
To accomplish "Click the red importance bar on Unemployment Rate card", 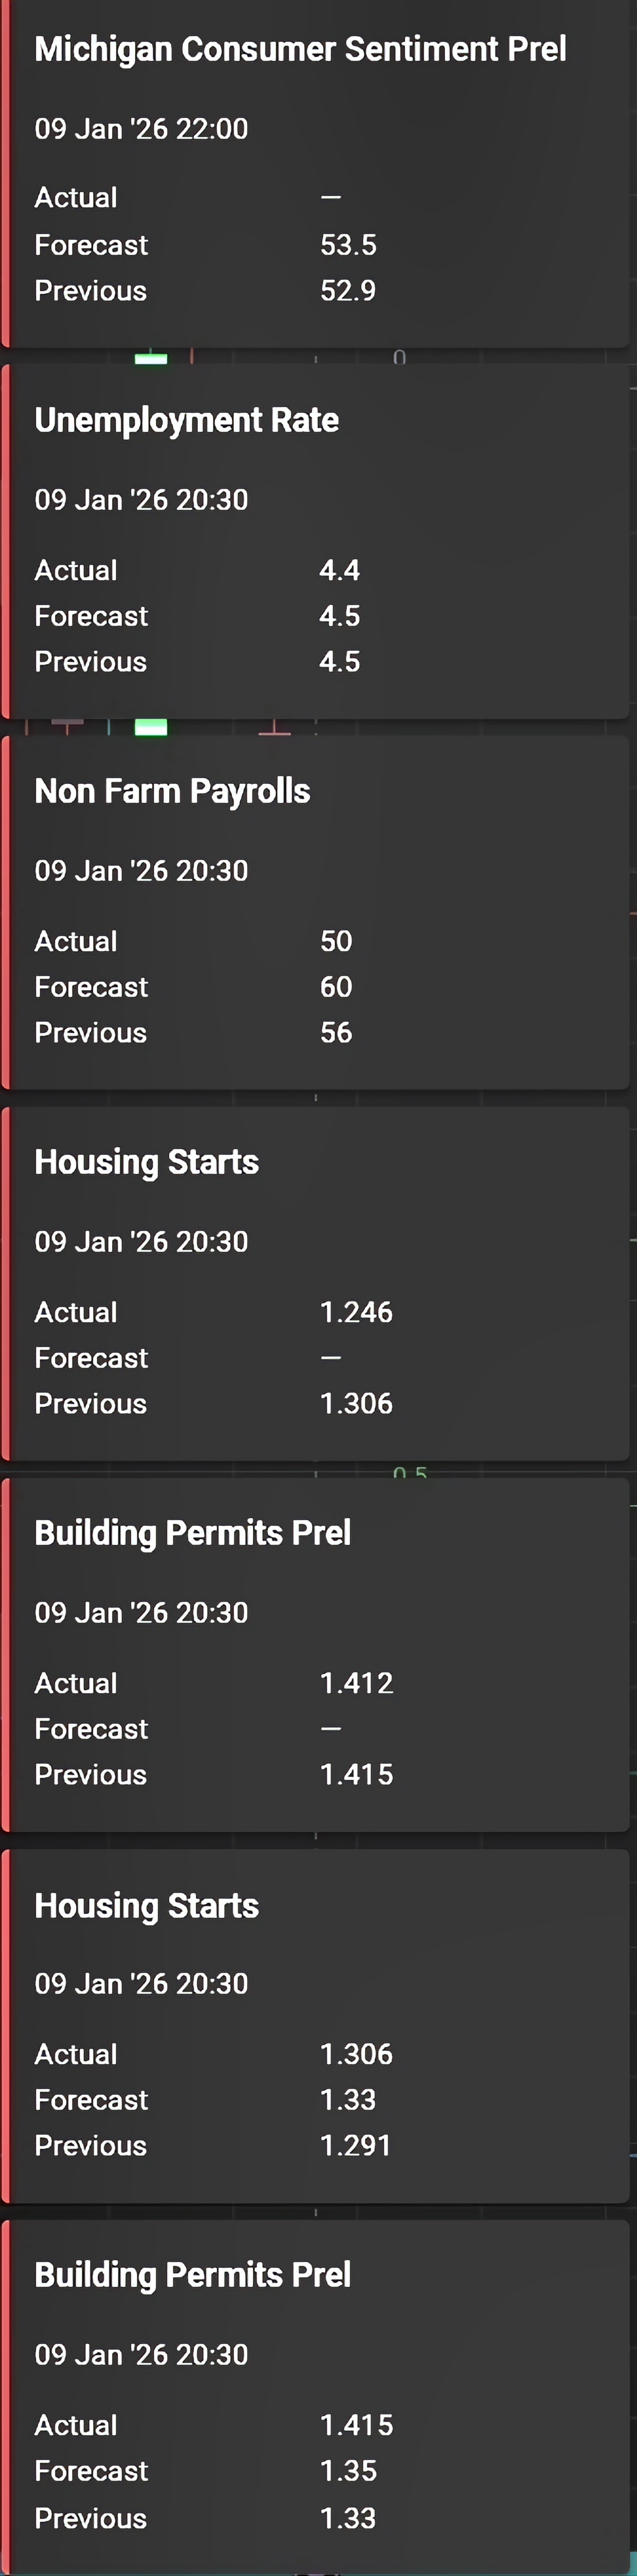I will coord(6,540).
